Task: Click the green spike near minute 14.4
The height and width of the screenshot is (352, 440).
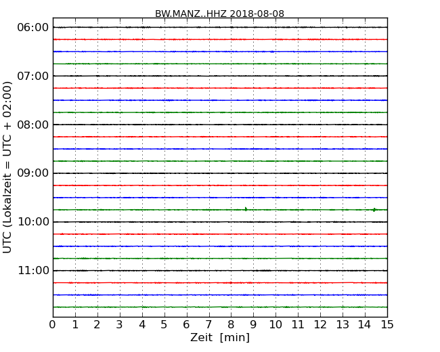Action: (x=374, y=210)
